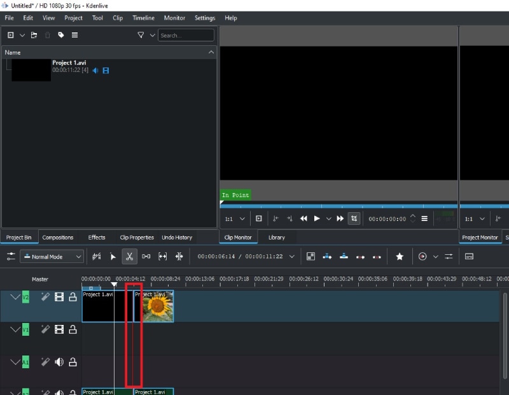Screen dimensions: 509x395
Task: Open timeline track settings sliders icon
Action: (11, 256)
